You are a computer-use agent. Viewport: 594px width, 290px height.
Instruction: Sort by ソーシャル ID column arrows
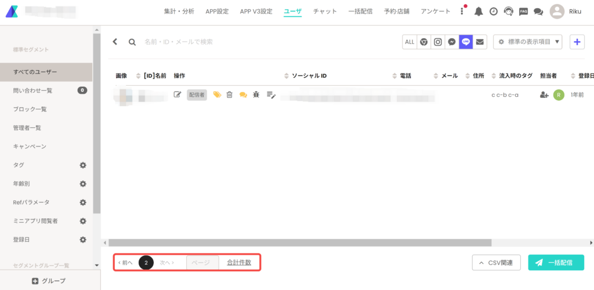[x=287, y=76]
